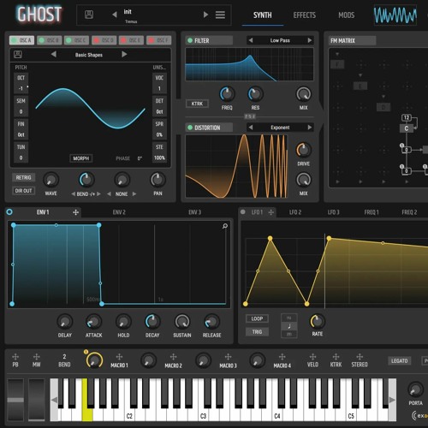428x428 pixels.
Task: Choose next distortion type after Exponent
Action: pyautogui.click(x=310, y=128)
